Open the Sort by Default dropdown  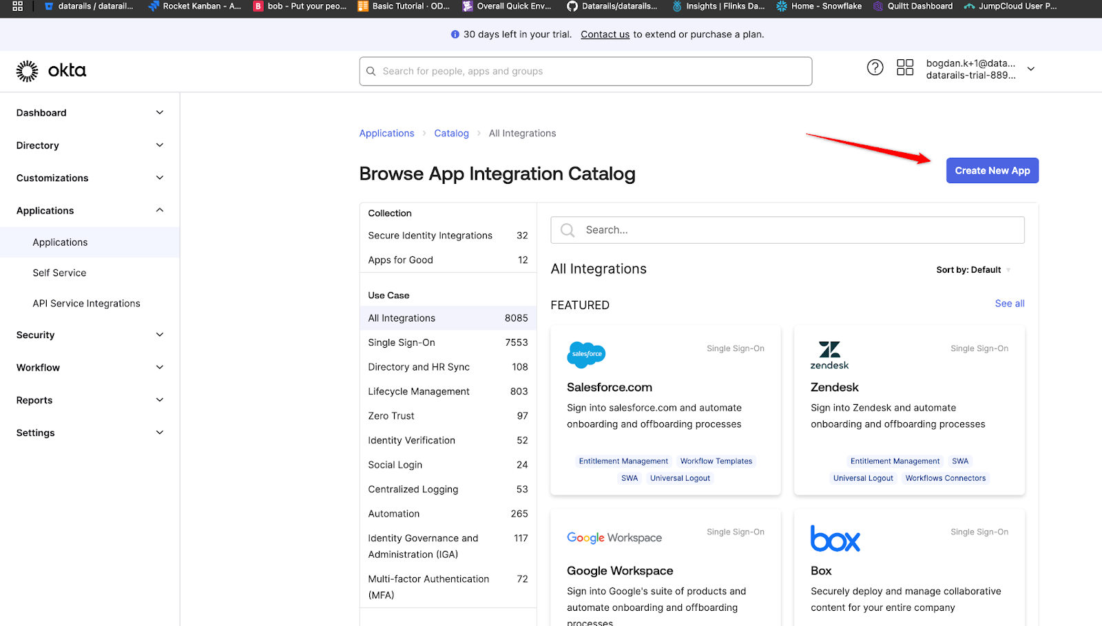click(x=973, y=270)
